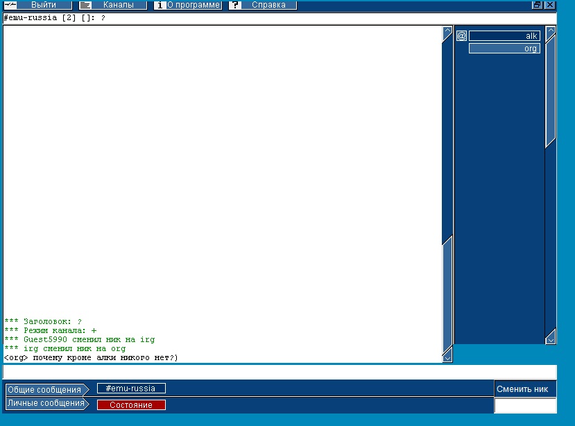Select user org in the nick list
575x426 pixels.
pos(504,49)
